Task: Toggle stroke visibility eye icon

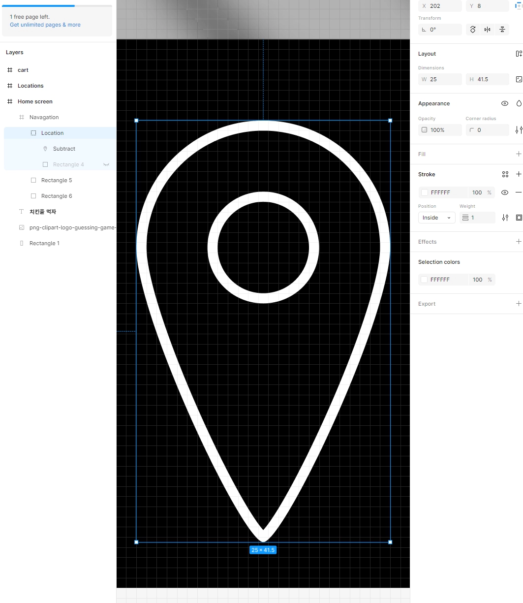Action: click(x=505, y=192)
